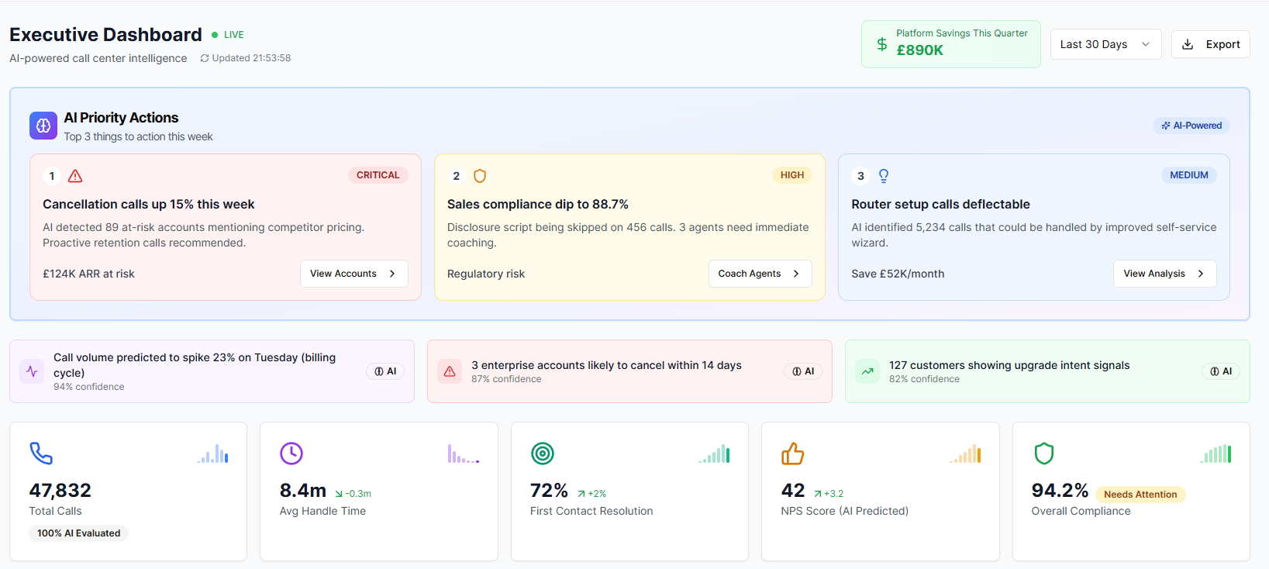Click priority number 1 circle

(52, 176)
